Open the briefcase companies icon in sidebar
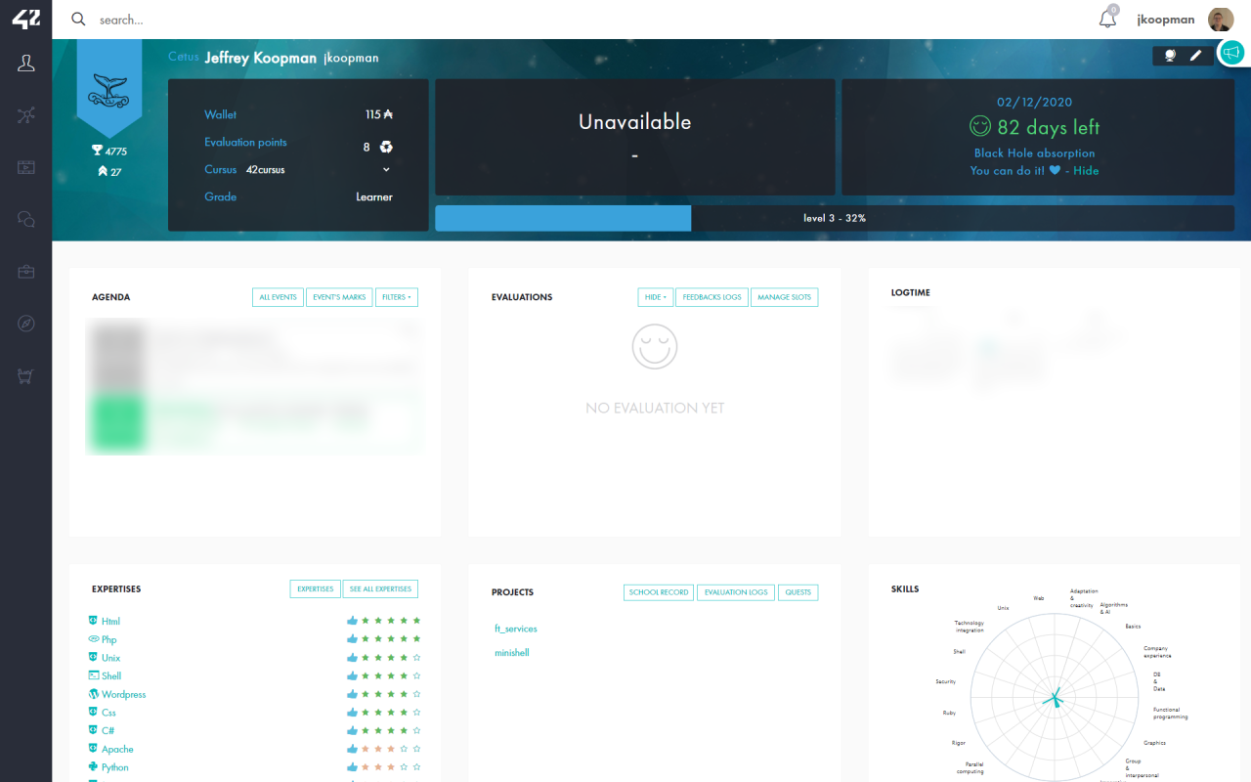The image size is (1251, 782). (26, 272)
